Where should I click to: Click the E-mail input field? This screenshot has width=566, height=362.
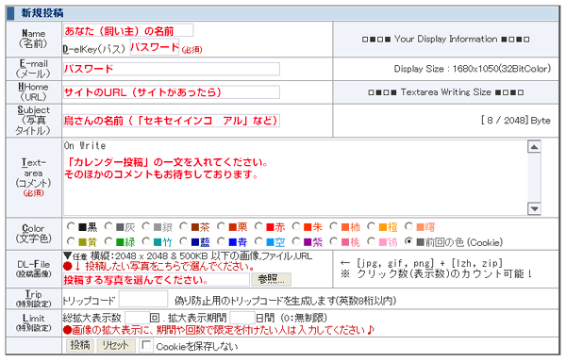pyautogui.click(x=172, y=69)
